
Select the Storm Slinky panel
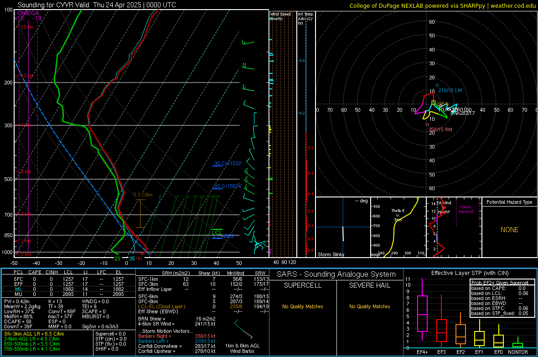click(343, 227)
